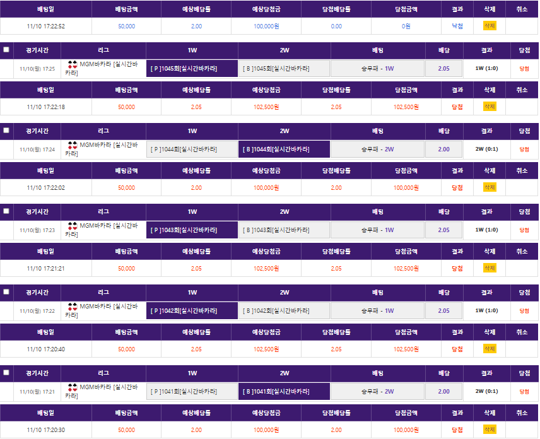
Task: Click the card icon beside round 1042 MGM바카라
Action: pos(72,307)
